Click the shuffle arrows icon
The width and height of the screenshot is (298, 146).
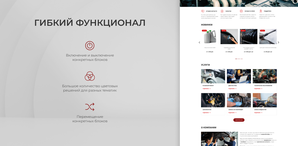point(90,107)
